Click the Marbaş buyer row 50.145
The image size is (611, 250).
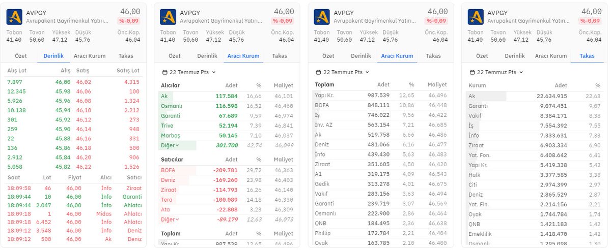click(227, 136)
